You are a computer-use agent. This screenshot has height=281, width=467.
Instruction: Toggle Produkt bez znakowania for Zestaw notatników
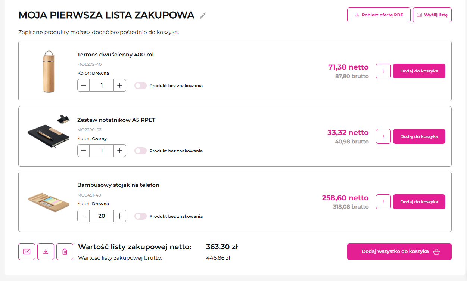pyautogui.click(x=140, y=151)
